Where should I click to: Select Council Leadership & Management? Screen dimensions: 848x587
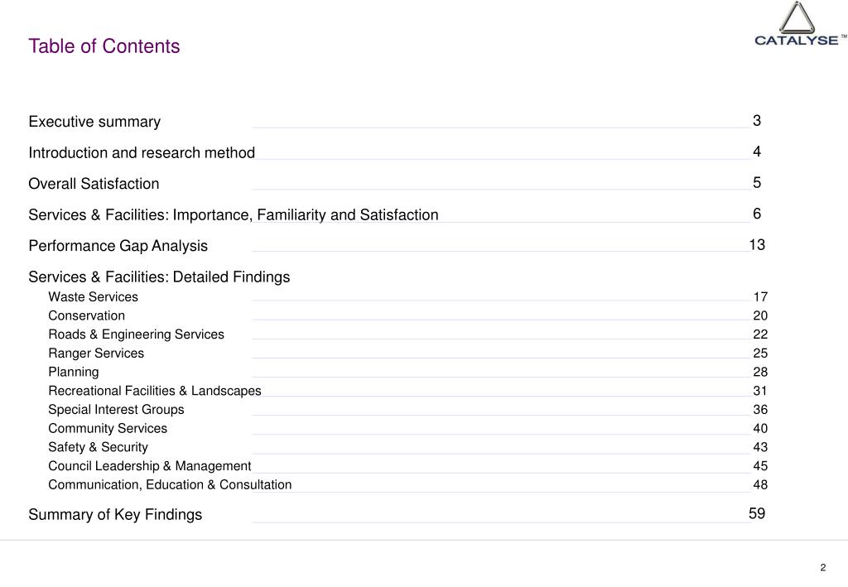coord(150,466)
